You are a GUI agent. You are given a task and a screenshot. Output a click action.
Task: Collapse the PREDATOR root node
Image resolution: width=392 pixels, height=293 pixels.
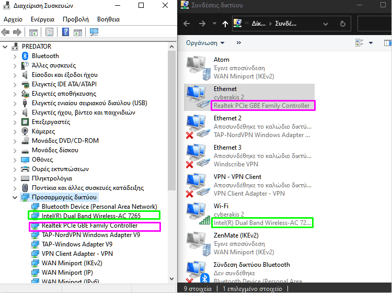point(5,47)
